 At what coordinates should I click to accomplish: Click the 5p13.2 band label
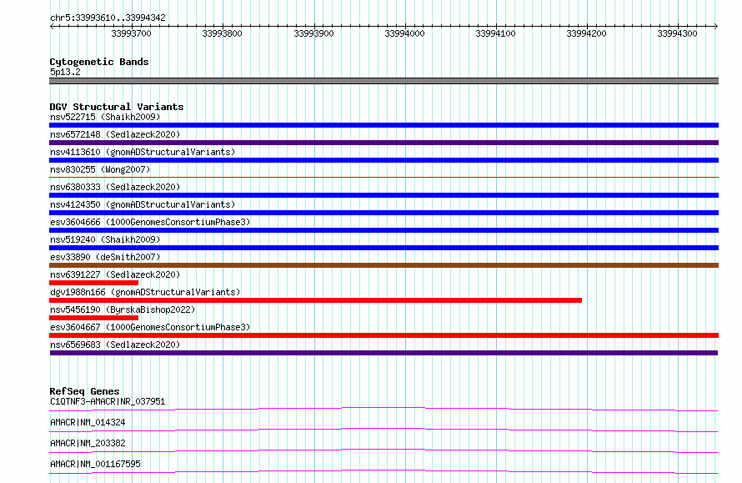(x=65, y=72)
